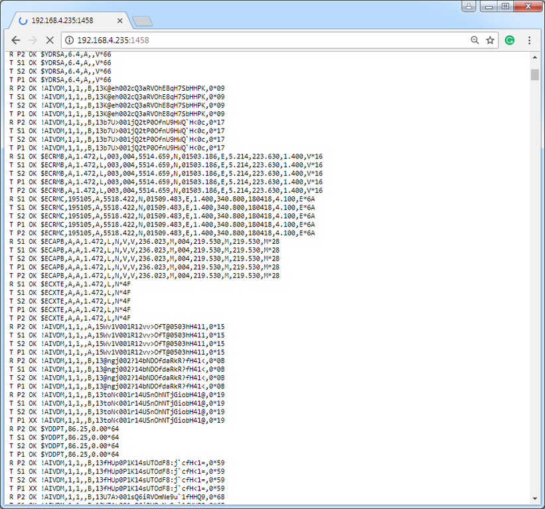The height and width of the screenshot is (509, 545).
Task: Open the Chrome profile user button
Action: (469, 6)
